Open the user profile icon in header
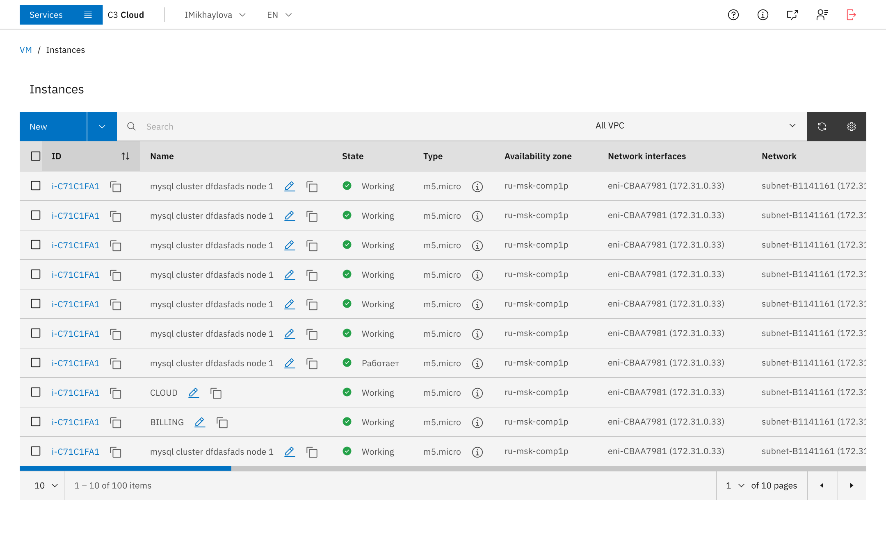This screenshot has height=553, width=886. (x=822, y=15)
